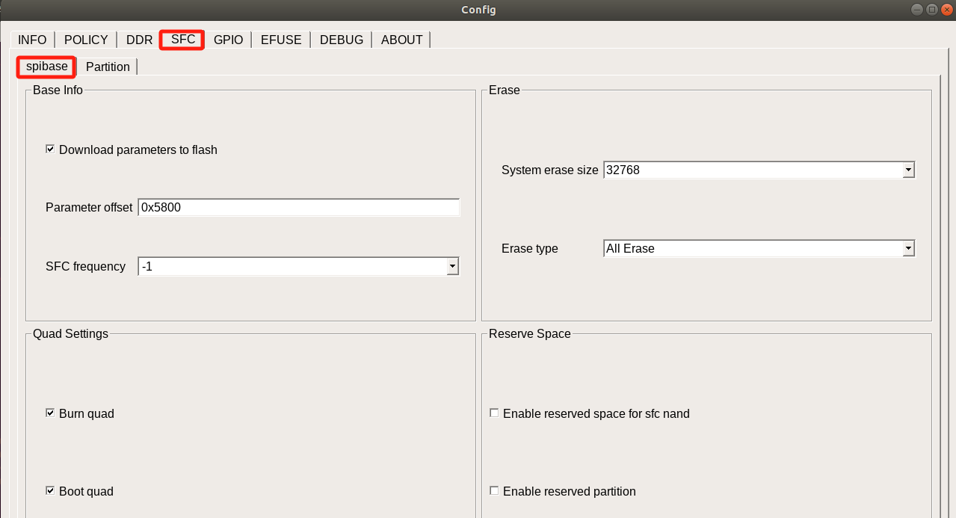The image size is (956, 518).
Task: Select the spibase sub-tab
Action: [x=46, y=67]
